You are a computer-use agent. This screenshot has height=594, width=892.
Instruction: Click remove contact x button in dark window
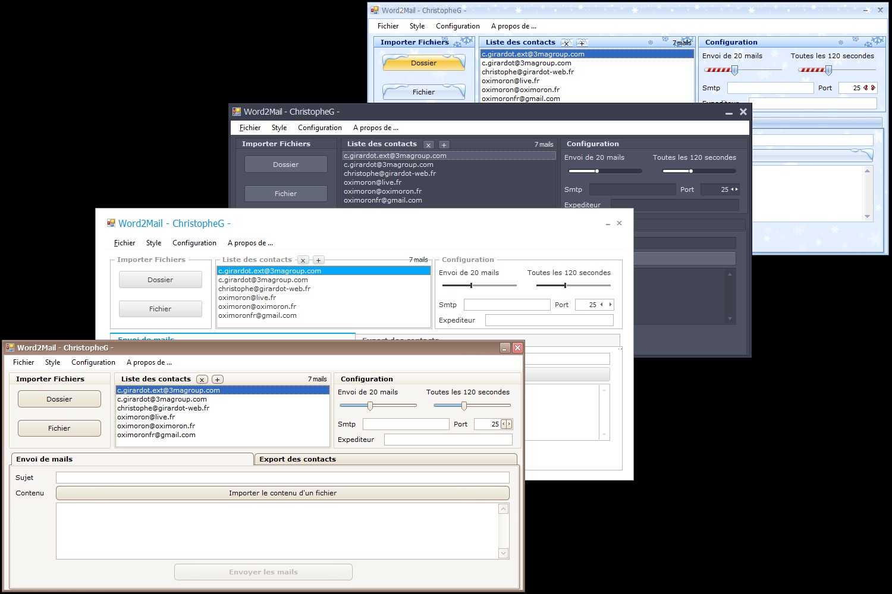point(429,144)
